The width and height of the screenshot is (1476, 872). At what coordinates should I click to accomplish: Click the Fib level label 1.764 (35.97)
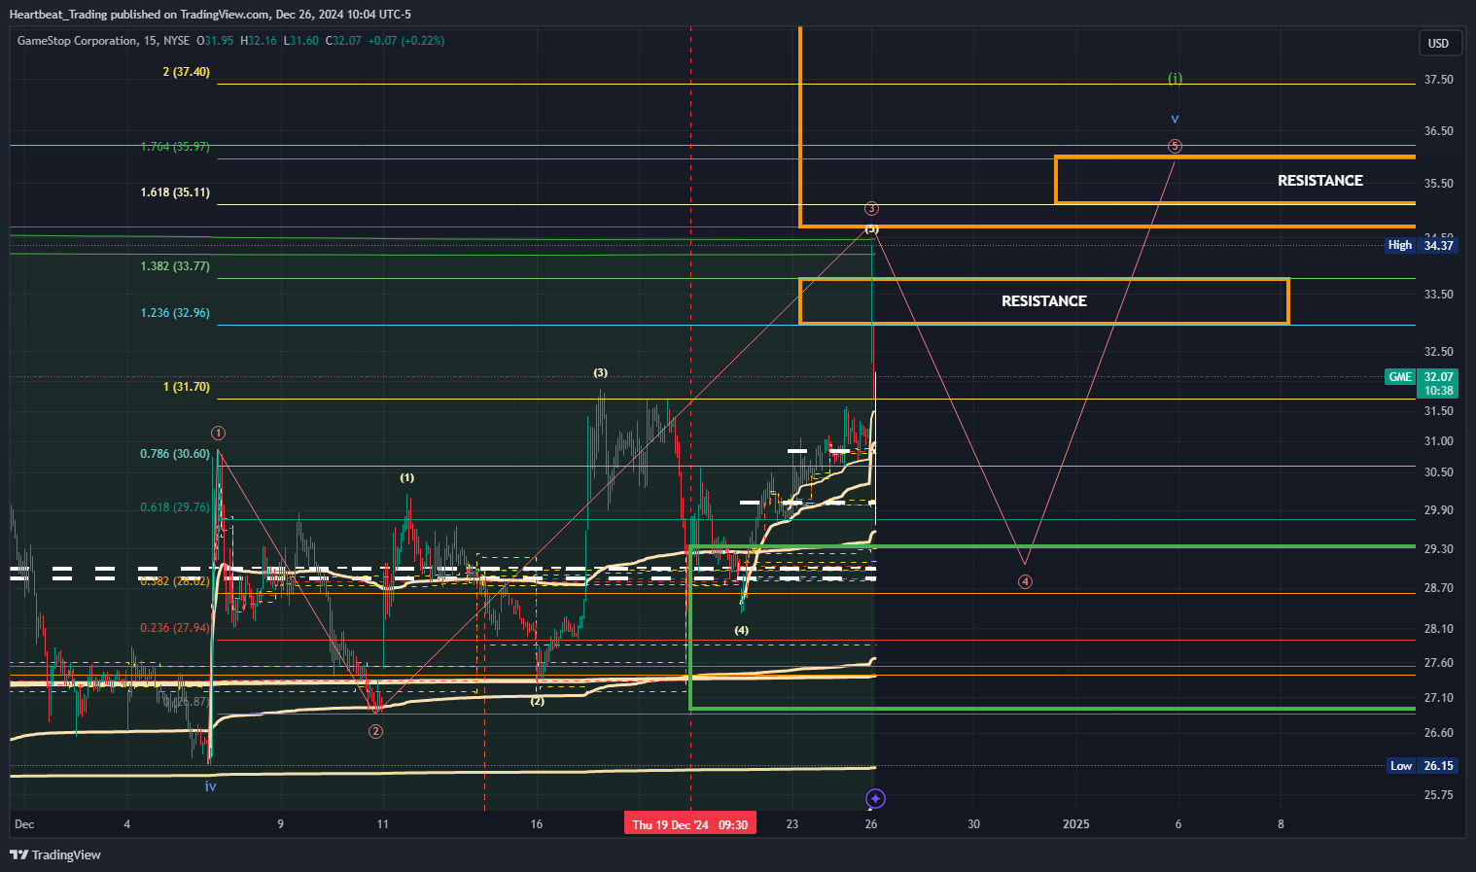pyautogui.click(x=175, y=147)
